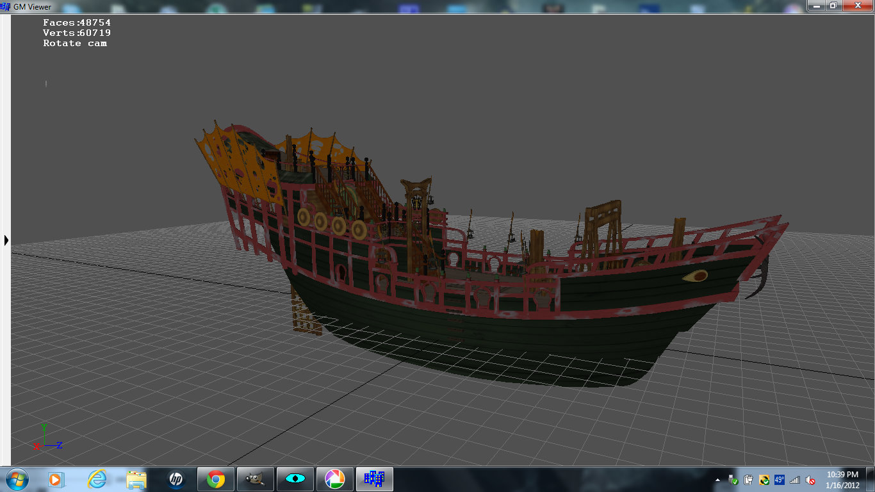The width and height of the screenshot is (875, 492).
Task: Click the HP icon on the taskbar
Action: coord(176,479)
